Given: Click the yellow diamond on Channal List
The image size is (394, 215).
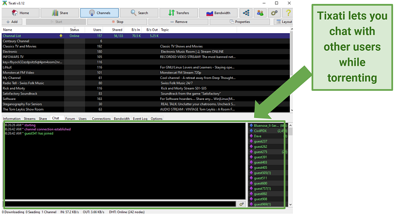Looking at the screenshot, I should click(x=61, y=36).
